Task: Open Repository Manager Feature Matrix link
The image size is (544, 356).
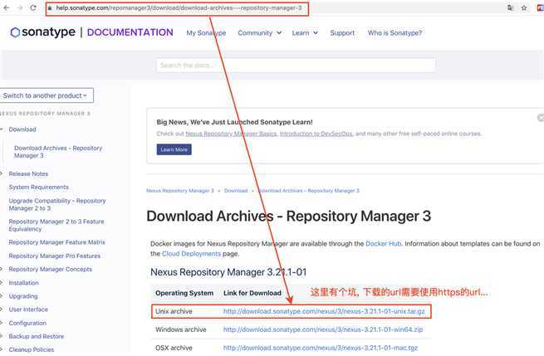Action: [56, 242]
